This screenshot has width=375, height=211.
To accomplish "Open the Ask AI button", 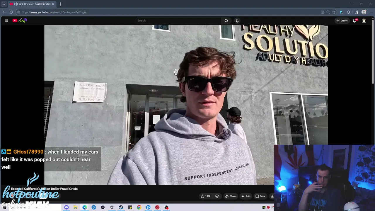I will tap(245, 196).
